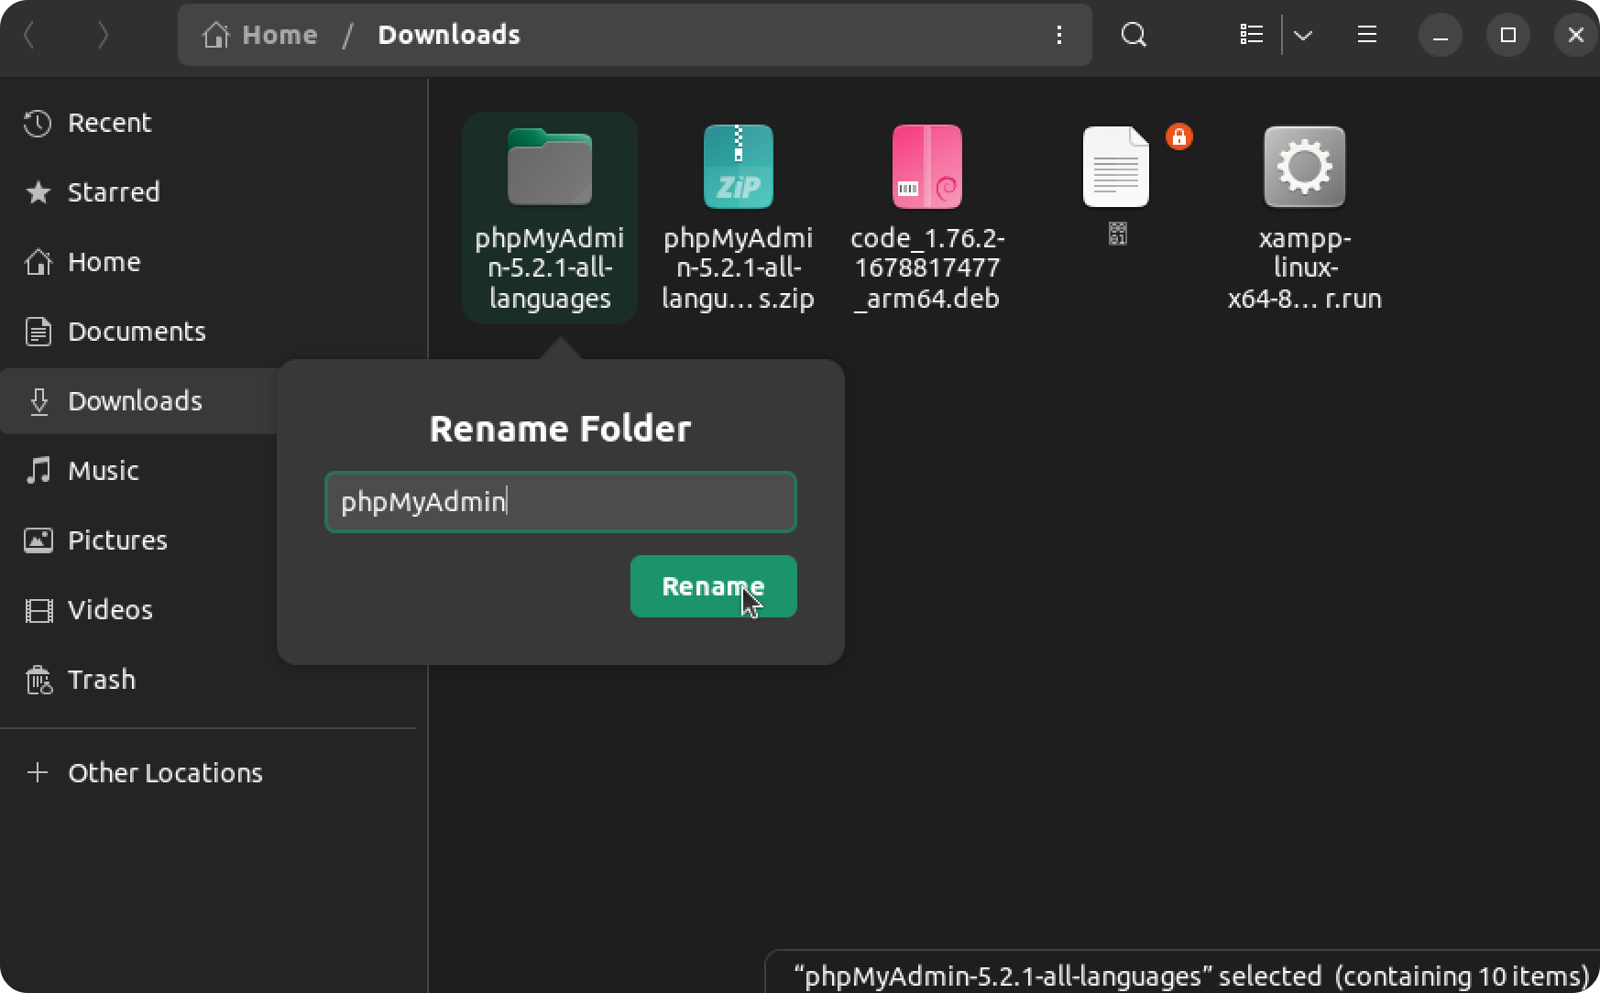Open the phpMyAdmin-5.2.1-all-languages folder icon
This screenshot has width=1600, height=993.
550,167
